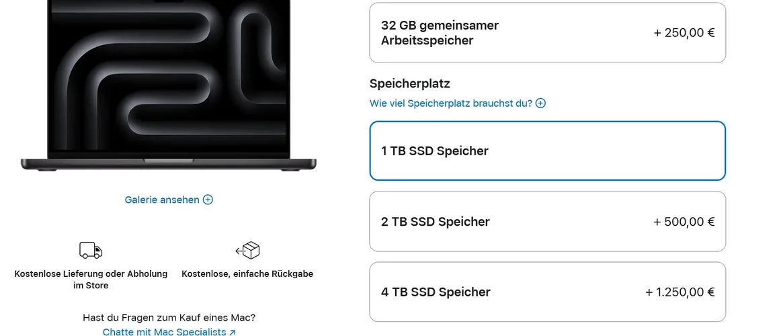Image resolution: width=779 pixels, height=336 pixels.
Task: Click the + 1.250,00 € price label
Action: click(680, 292)
